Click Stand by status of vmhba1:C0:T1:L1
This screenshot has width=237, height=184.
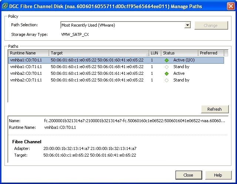point(181,67)
